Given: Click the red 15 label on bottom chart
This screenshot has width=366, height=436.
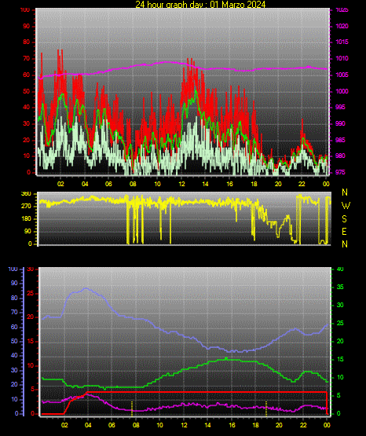Looking at the screenshot, I should coord(31,341).
